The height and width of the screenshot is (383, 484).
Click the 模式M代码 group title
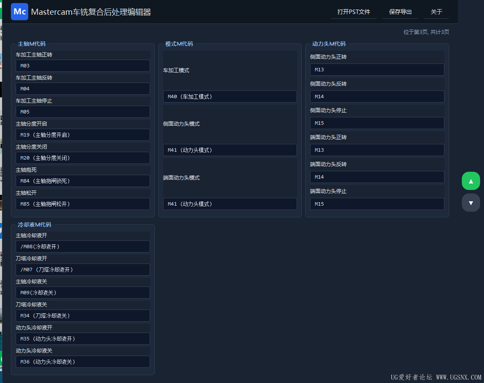(179, 44)
